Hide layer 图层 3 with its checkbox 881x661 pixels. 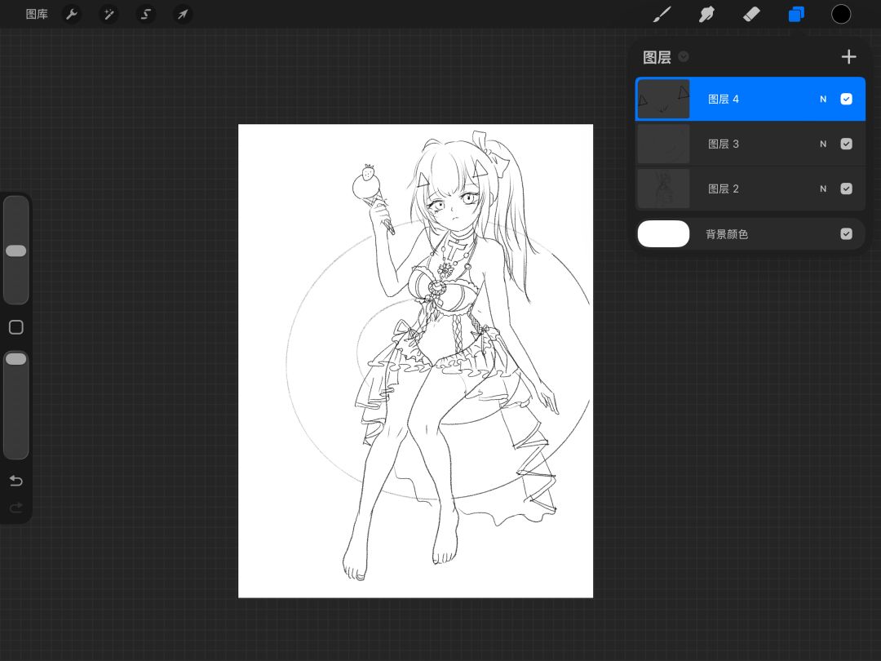[x=846, y=144]
